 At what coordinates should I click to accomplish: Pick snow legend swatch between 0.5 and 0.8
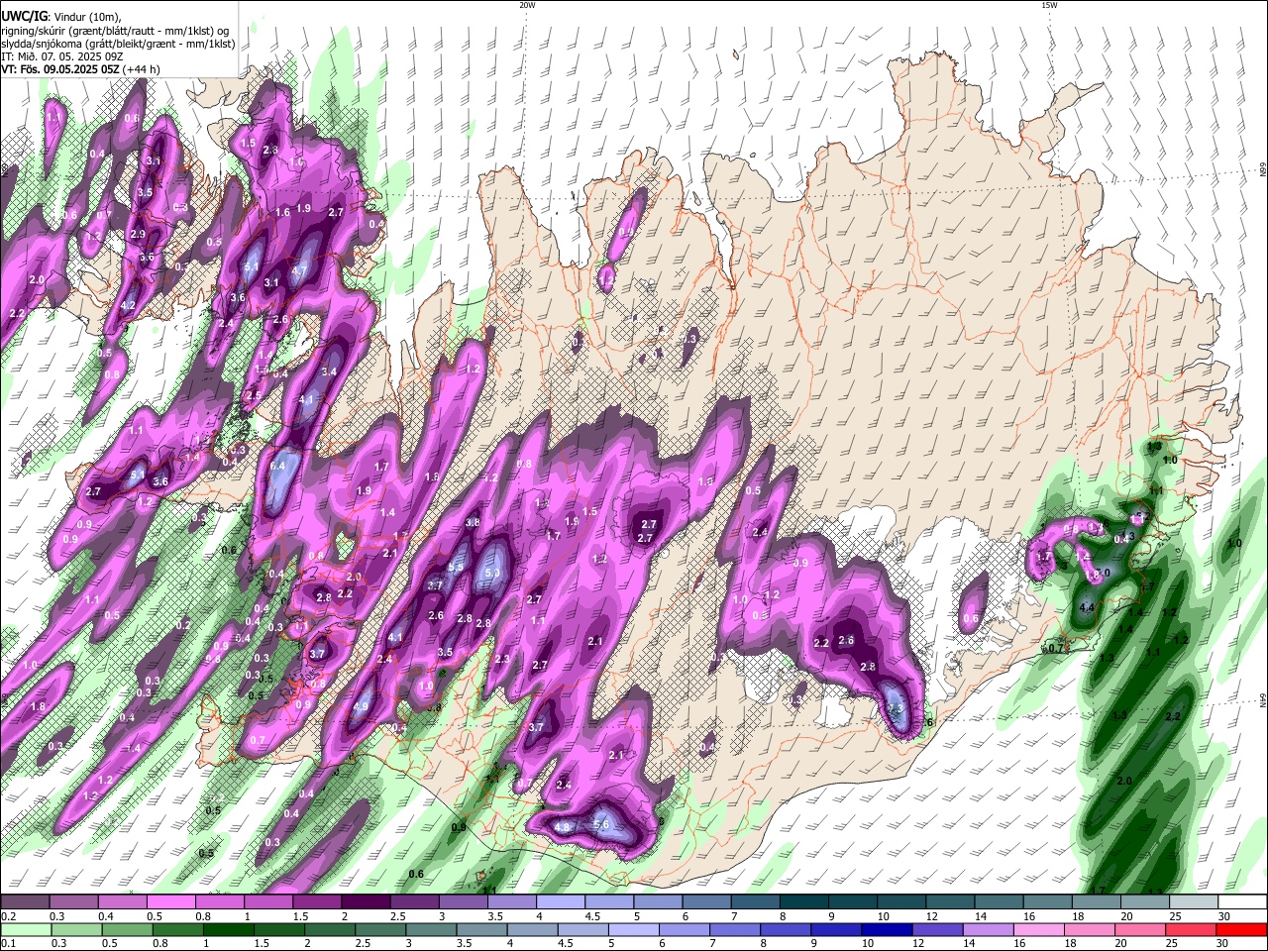(170, 902)
